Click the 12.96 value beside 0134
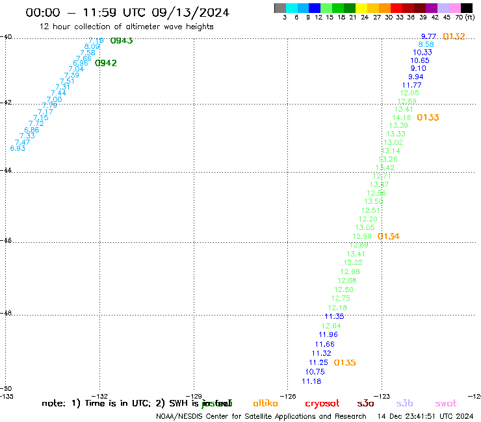481x422 pixels. click(362, 236)
